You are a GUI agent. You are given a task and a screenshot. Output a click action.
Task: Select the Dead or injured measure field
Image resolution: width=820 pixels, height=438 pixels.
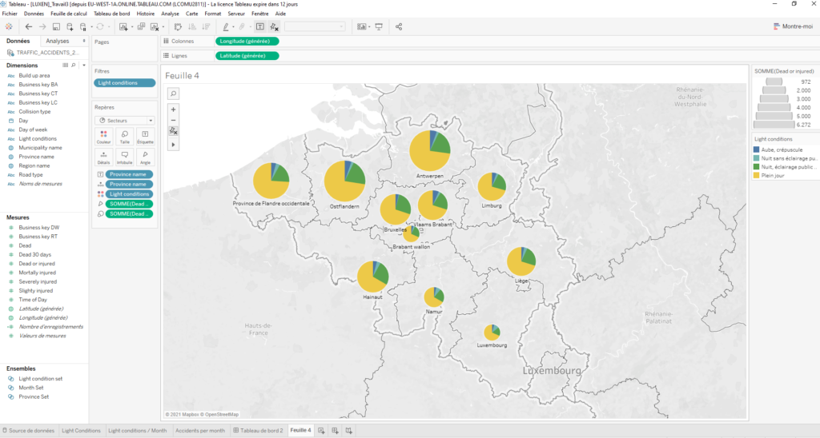[x=37, y=264]
